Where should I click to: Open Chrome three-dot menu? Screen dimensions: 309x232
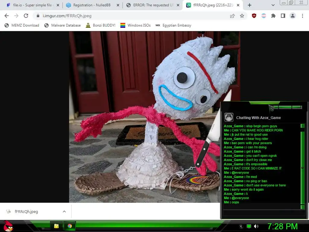pos(302,16)
